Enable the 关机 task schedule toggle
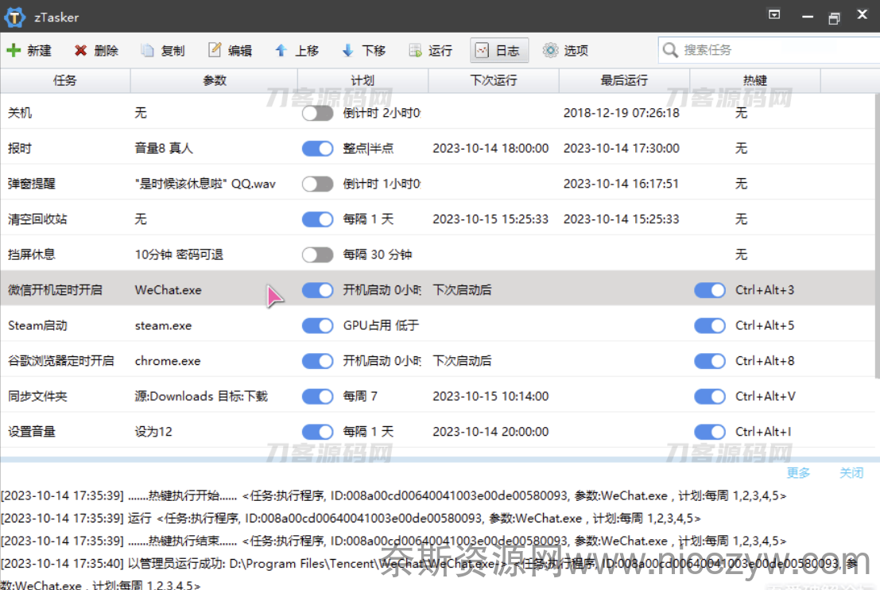Image resolution: width=880 pixels, height=590 pixels. (x=317, y=113)
